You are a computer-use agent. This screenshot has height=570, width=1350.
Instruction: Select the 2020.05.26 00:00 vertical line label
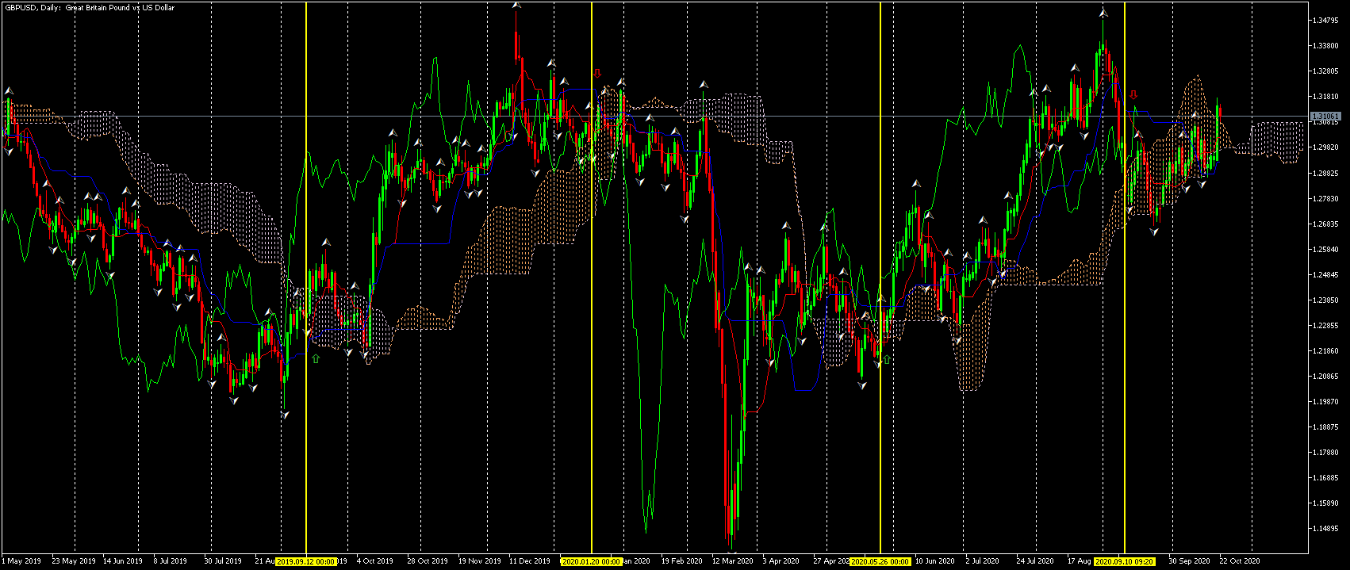click(880, 561)
